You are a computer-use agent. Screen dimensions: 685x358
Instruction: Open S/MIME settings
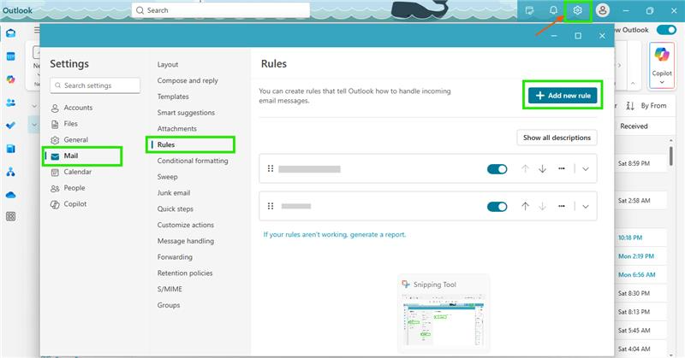[170, 289]
